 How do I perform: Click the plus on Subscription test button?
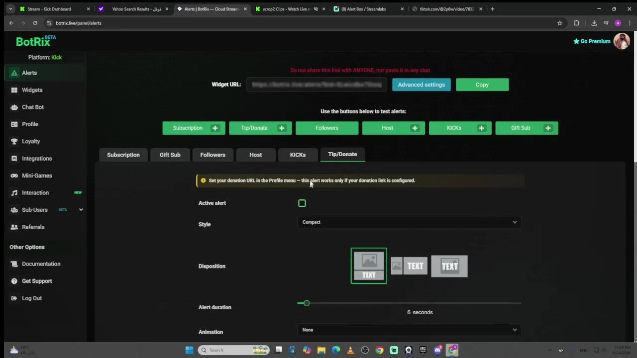click(x=215, y=128)
